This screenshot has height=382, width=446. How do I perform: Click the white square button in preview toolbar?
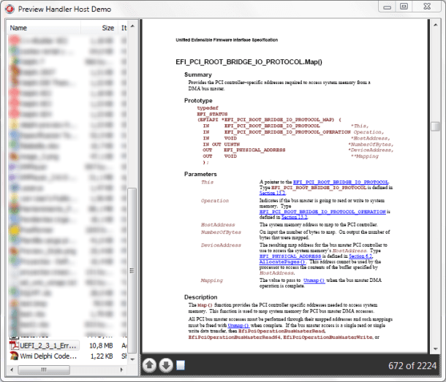pos(180,364)
